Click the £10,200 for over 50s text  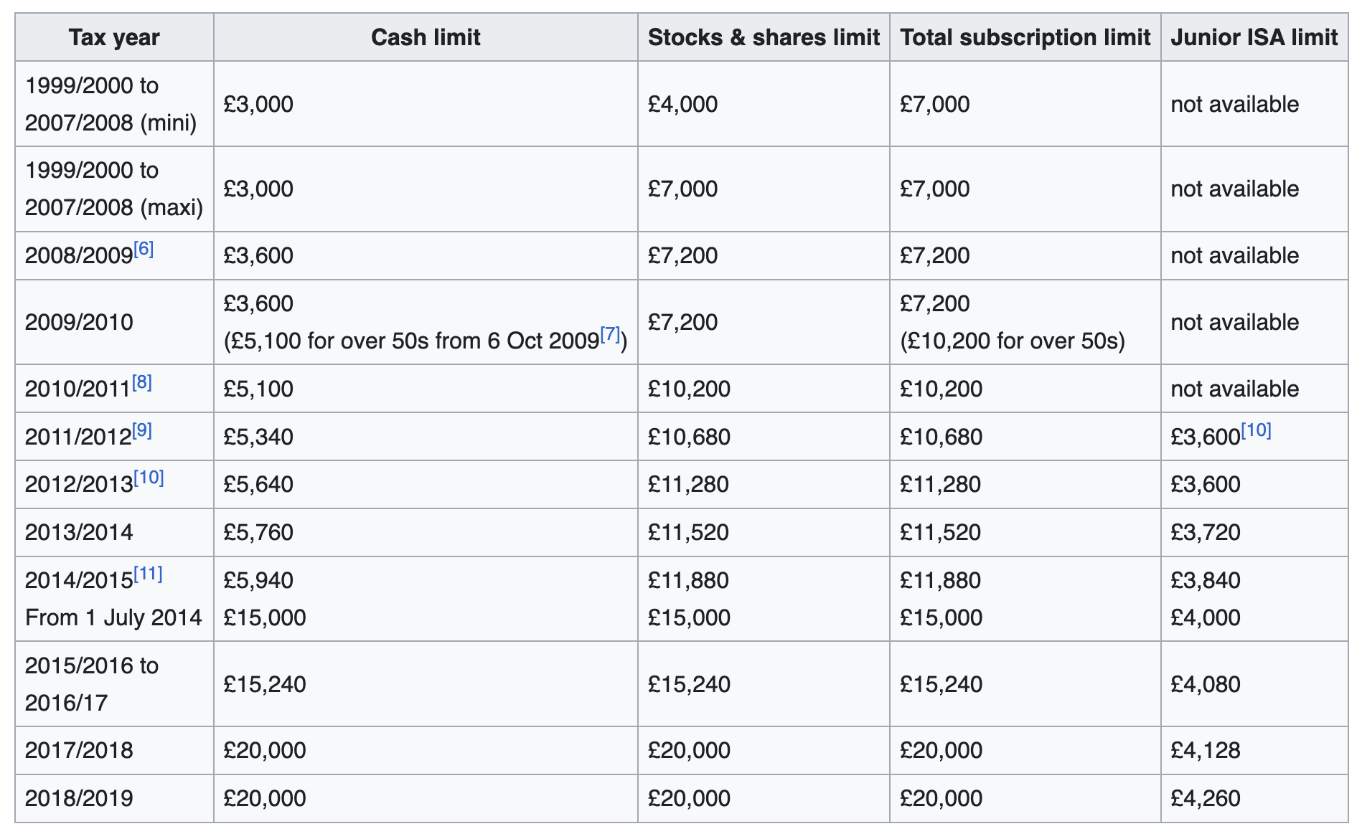click(x=1012, y=341)
